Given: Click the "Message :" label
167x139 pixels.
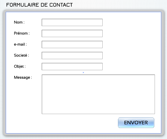Looking at the screenshot, I should tap(23, 77).
